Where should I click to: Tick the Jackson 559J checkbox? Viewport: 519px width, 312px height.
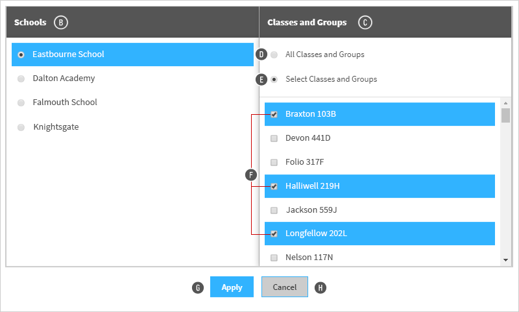coord(274,210)
